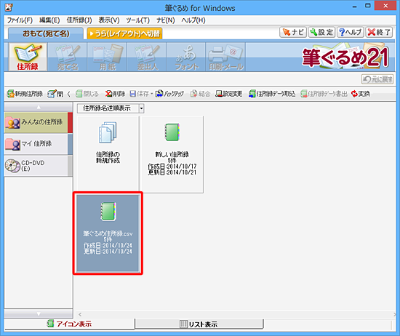
Task: Select the 新しい住所録 address book thumbnail
Action: point(172,154)
